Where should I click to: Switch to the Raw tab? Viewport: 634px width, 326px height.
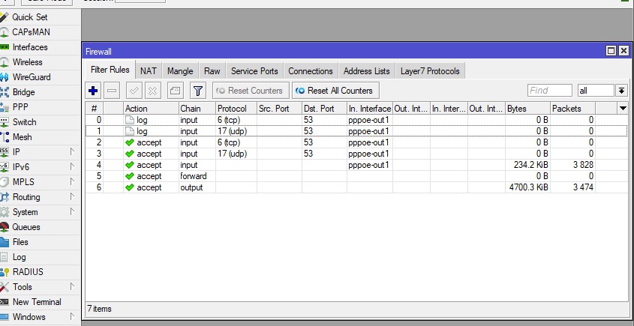[x=212, y=71]
